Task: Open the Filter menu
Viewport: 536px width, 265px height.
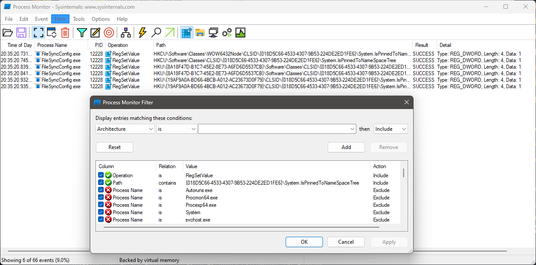Action: [x=60, y=19]
